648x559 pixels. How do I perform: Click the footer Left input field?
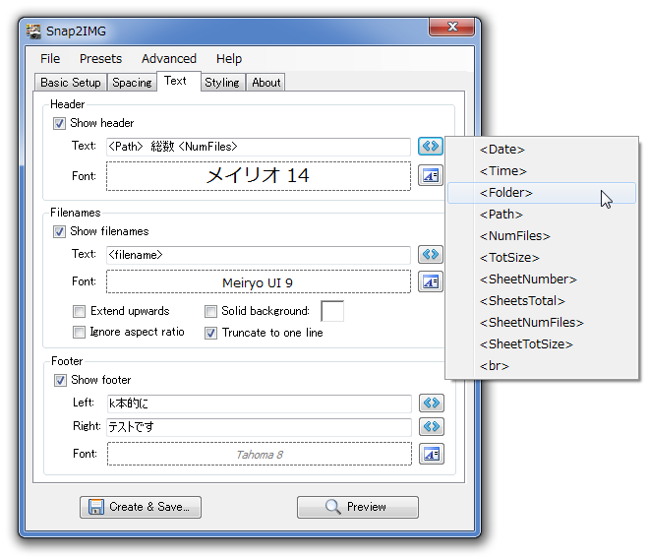point(260,404)
